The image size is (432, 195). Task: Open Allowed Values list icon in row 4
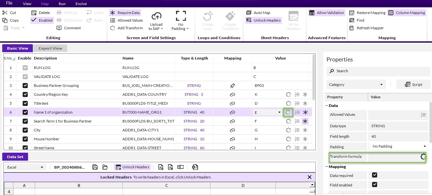point(297,94)
